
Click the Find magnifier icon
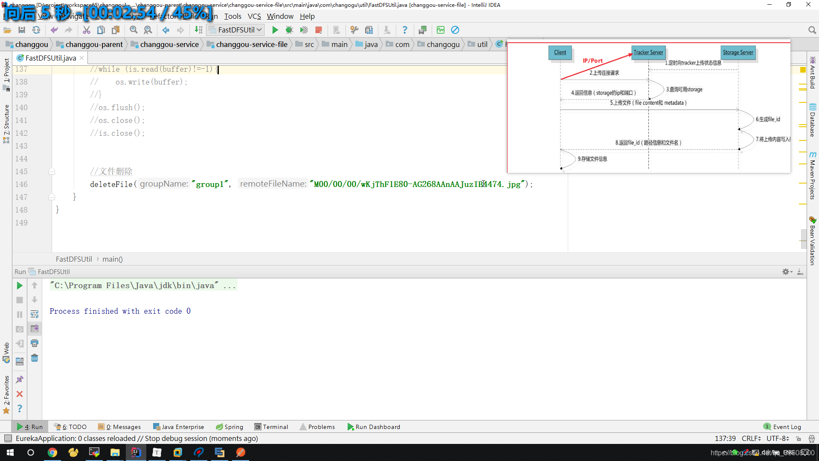[134, 30]
